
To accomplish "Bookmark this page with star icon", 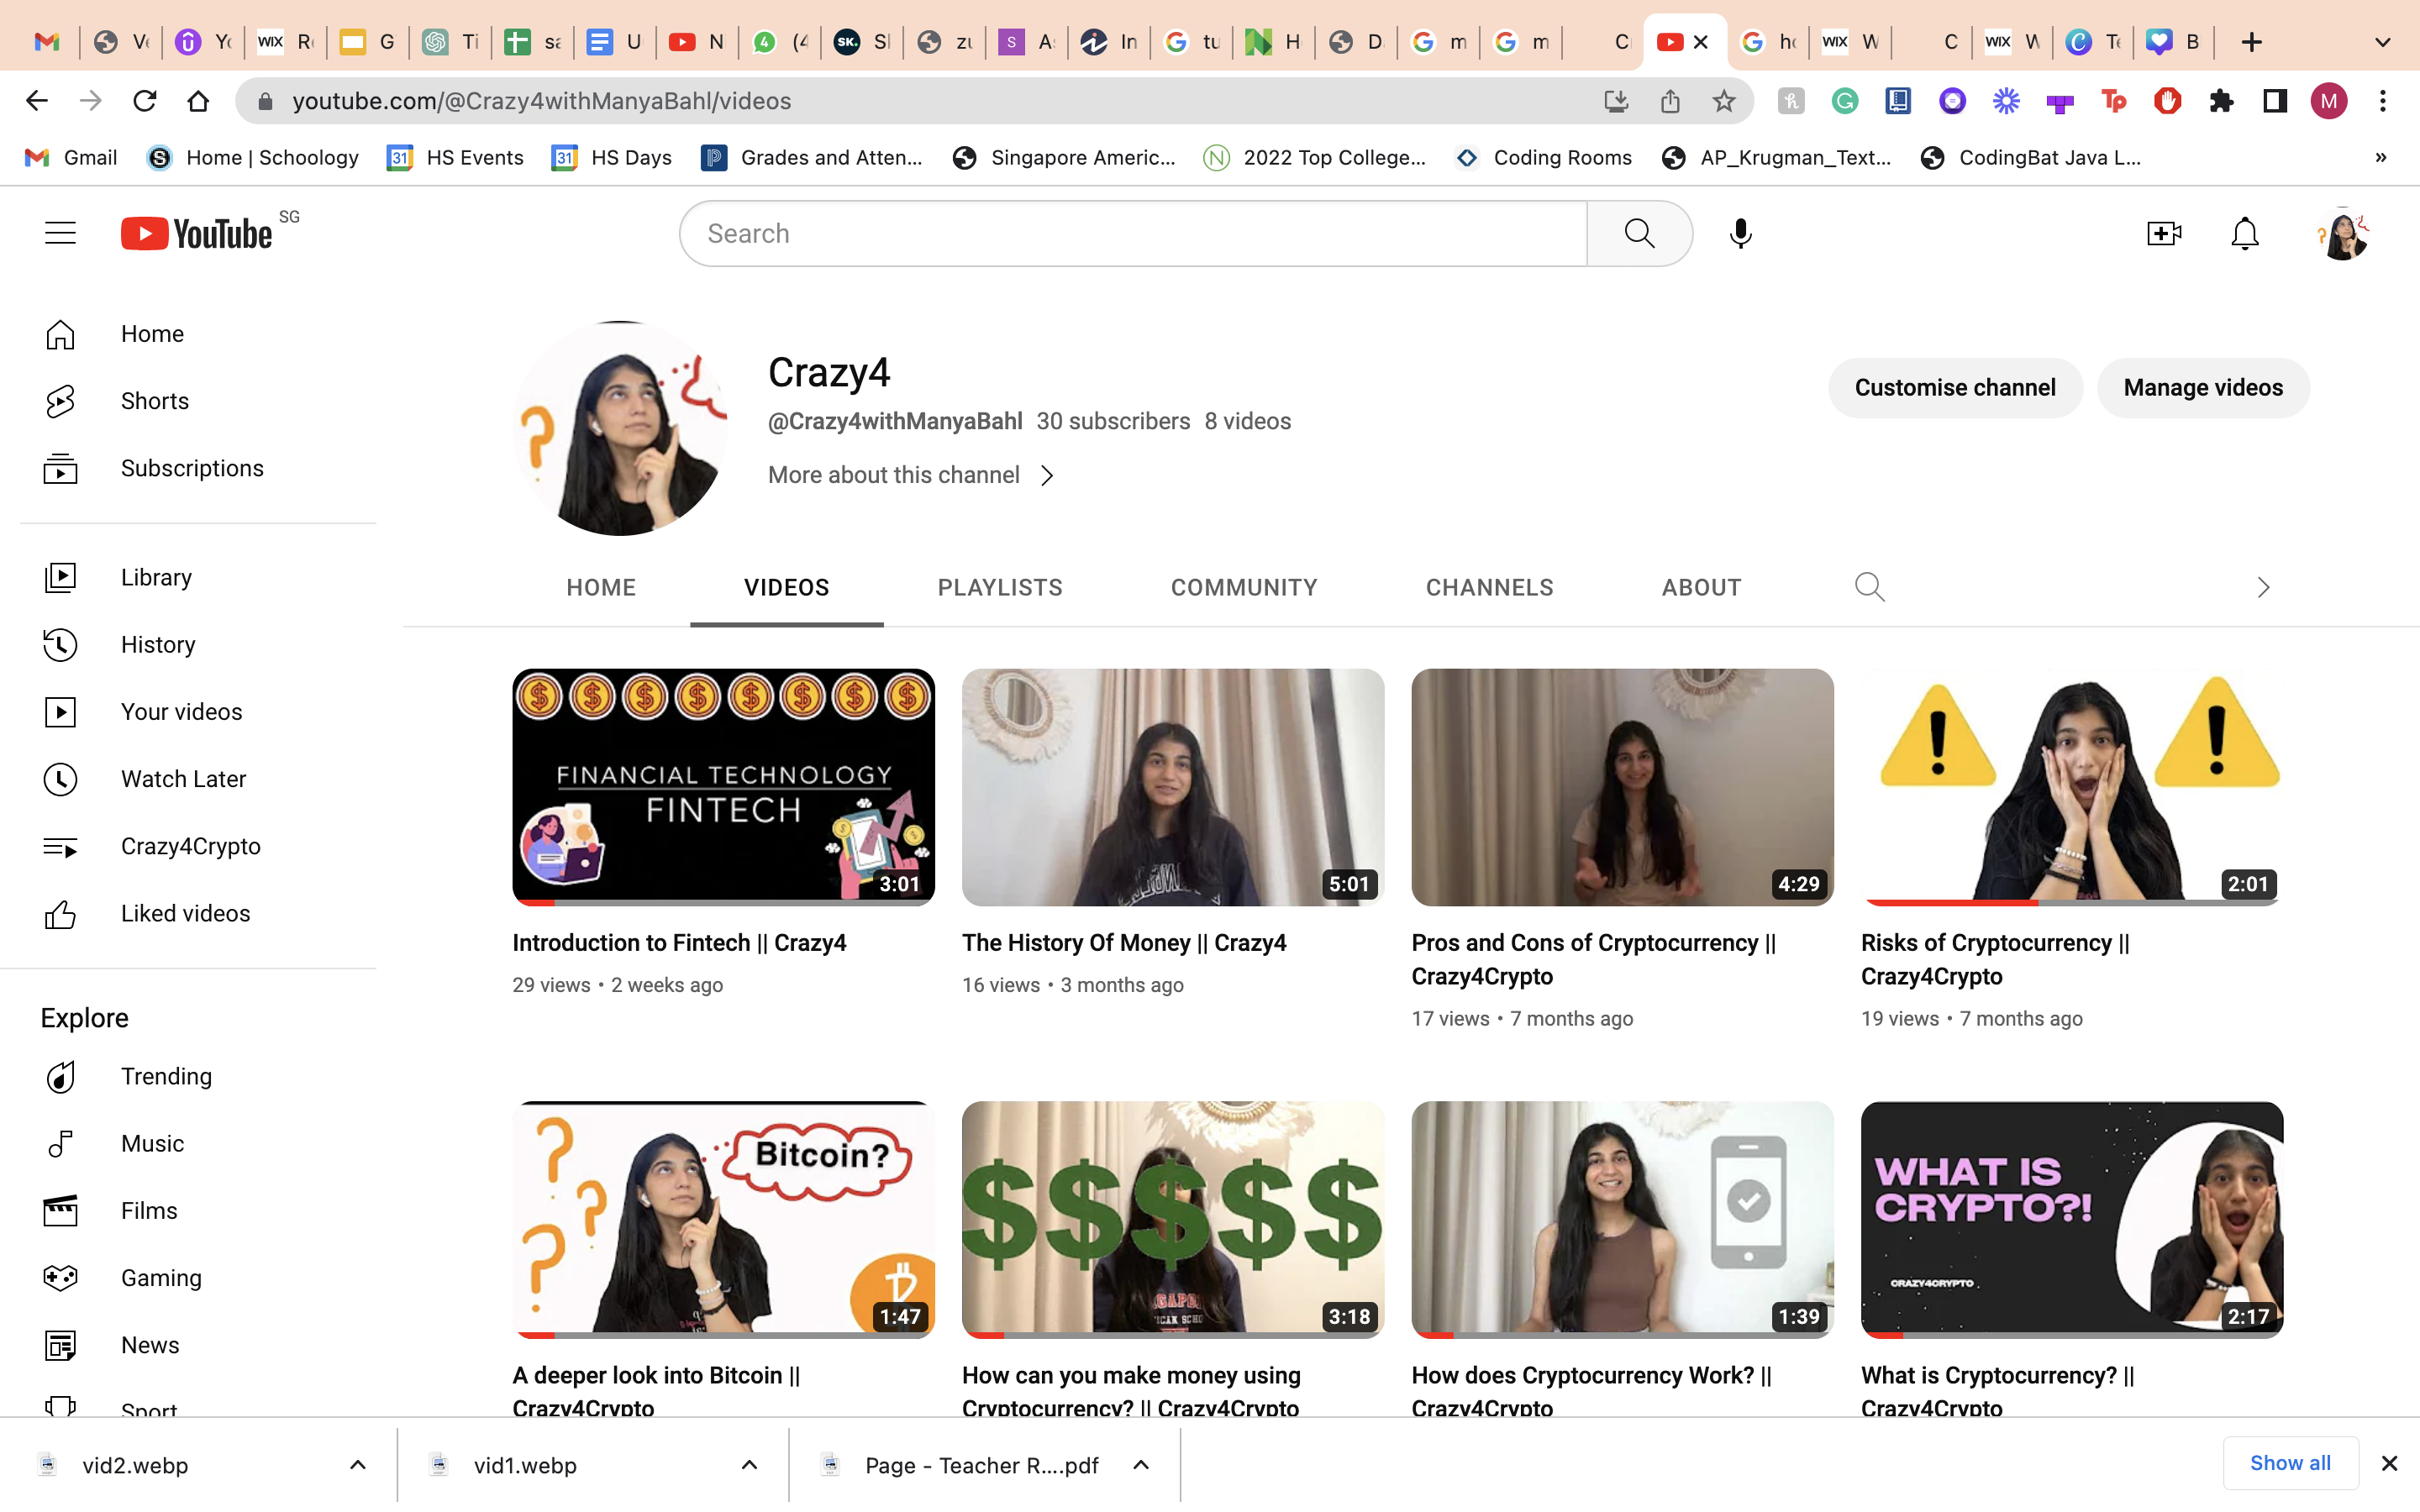I will point(1723,101).
